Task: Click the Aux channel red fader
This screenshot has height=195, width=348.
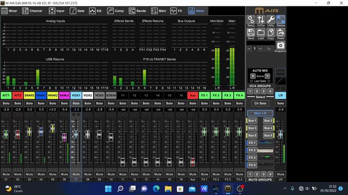Action: [x=192, y=162]
